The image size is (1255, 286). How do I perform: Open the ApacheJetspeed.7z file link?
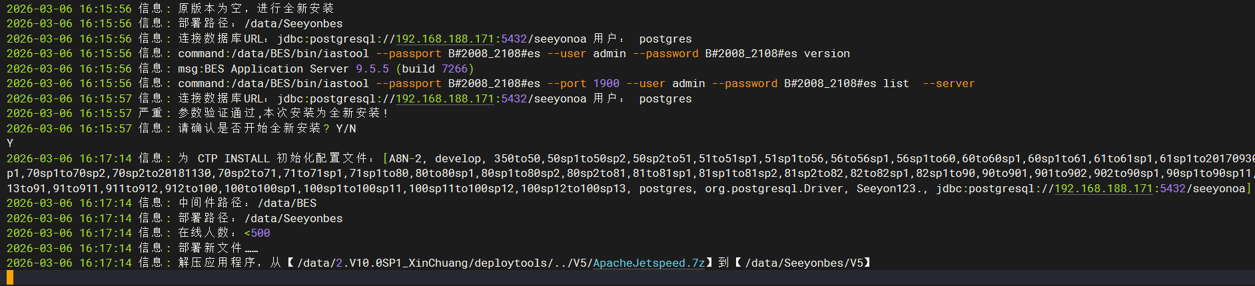click(x=649, y=263)
